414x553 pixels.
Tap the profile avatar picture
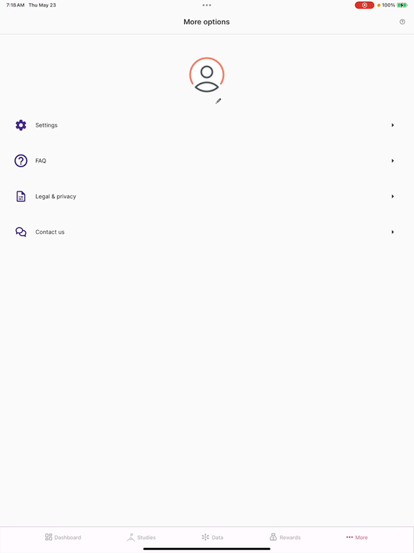pos(207,75)
